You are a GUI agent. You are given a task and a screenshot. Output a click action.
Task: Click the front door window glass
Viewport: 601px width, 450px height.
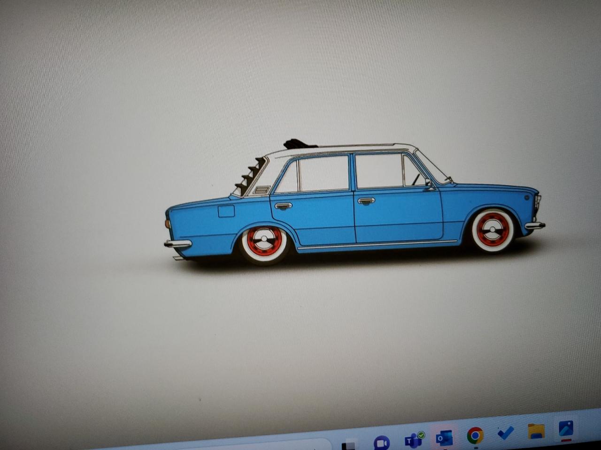pyautogui.click(x=378, y=171)
